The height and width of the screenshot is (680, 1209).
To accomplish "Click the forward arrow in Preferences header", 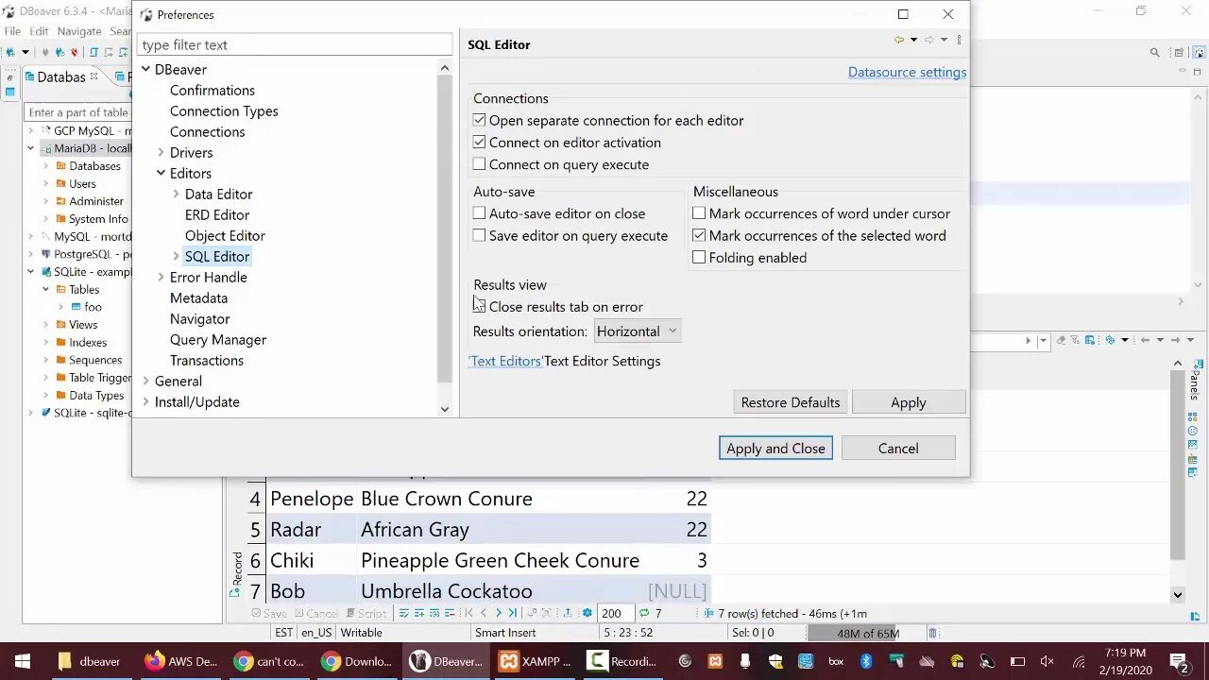I will (929, 40).
